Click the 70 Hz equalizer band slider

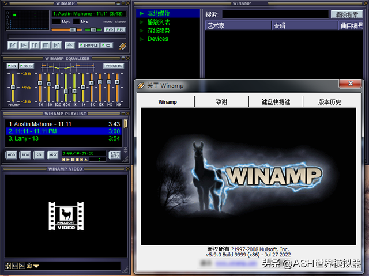(40, 88)
